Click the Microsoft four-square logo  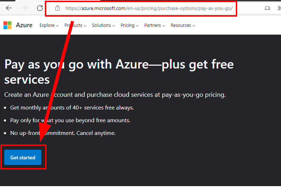(x=7, y=25)
